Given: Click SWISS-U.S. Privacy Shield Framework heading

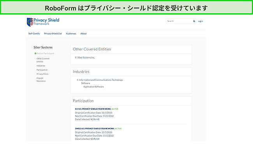Looking at the screenshot, I should coord(95,128).
